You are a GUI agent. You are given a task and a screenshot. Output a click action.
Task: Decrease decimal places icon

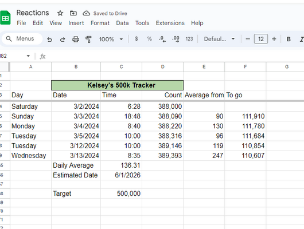pyautogui.click(x=162, y=39)
